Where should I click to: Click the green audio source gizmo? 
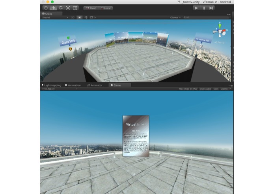pyautogui.click(x=68, y=38)
